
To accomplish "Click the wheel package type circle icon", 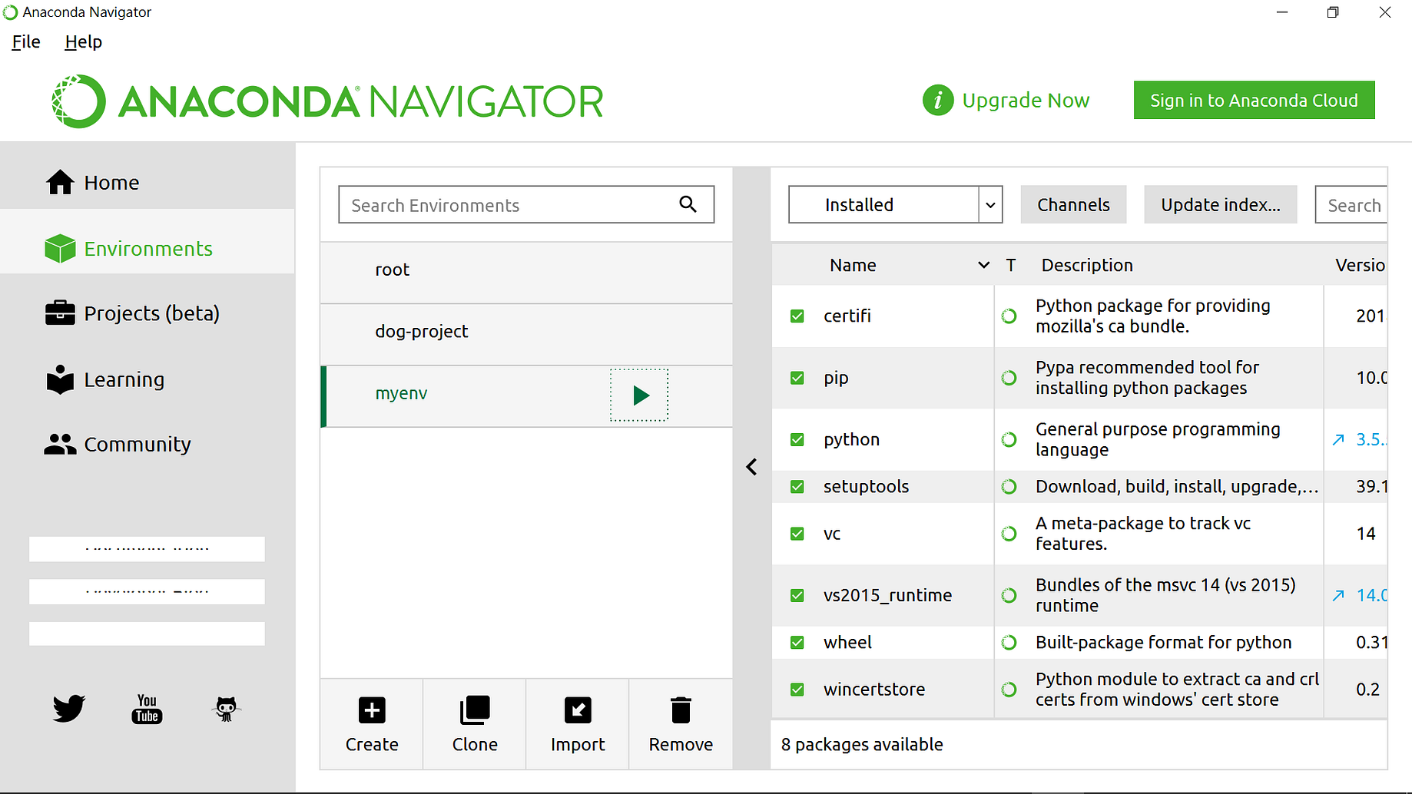I will point(1009,643).
